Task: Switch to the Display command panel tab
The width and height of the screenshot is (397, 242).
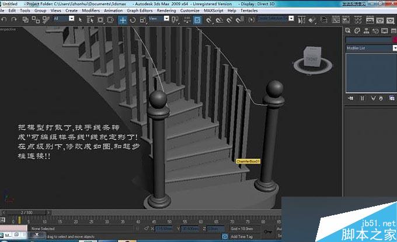Action: click(385, 31)
